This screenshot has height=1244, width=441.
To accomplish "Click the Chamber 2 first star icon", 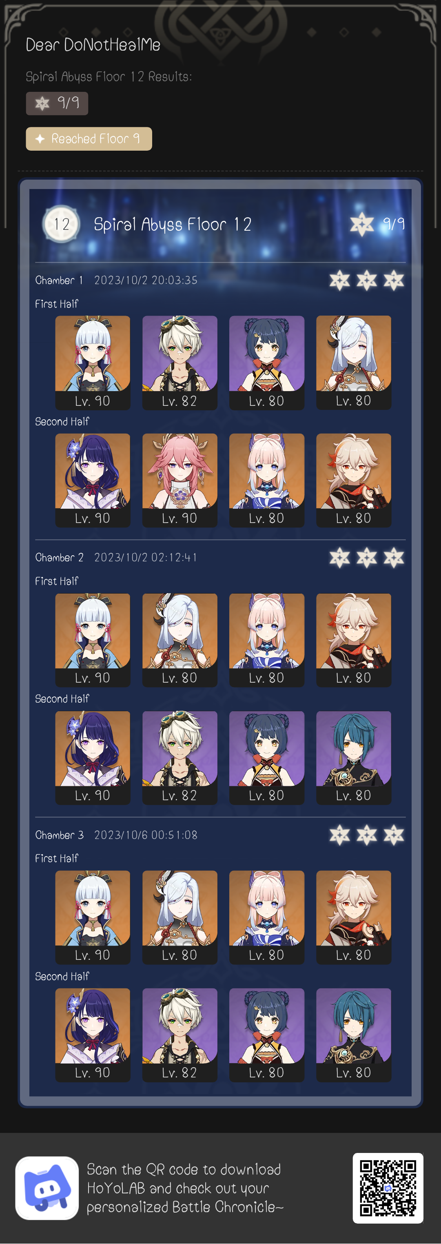I will 340,558.
